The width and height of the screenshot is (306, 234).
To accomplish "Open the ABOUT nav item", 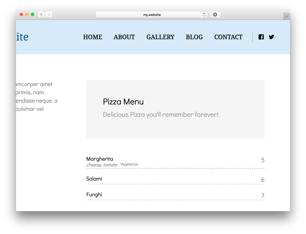I will (124, 37).
